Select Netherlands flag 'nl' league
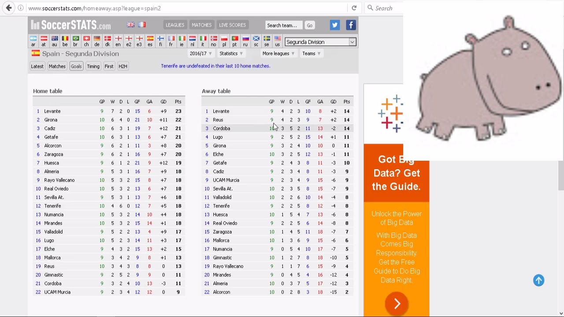This screenshot has height=317, width=564. tap(192, 41)
